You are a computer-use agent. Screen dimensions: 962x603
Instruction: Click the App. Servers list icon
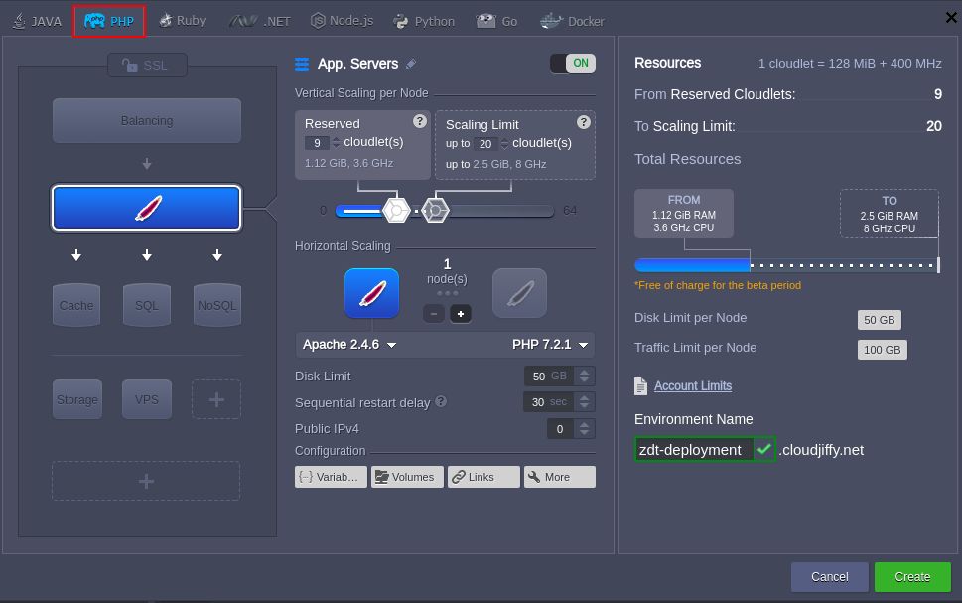pyautogui.click(x=302, y=64)
